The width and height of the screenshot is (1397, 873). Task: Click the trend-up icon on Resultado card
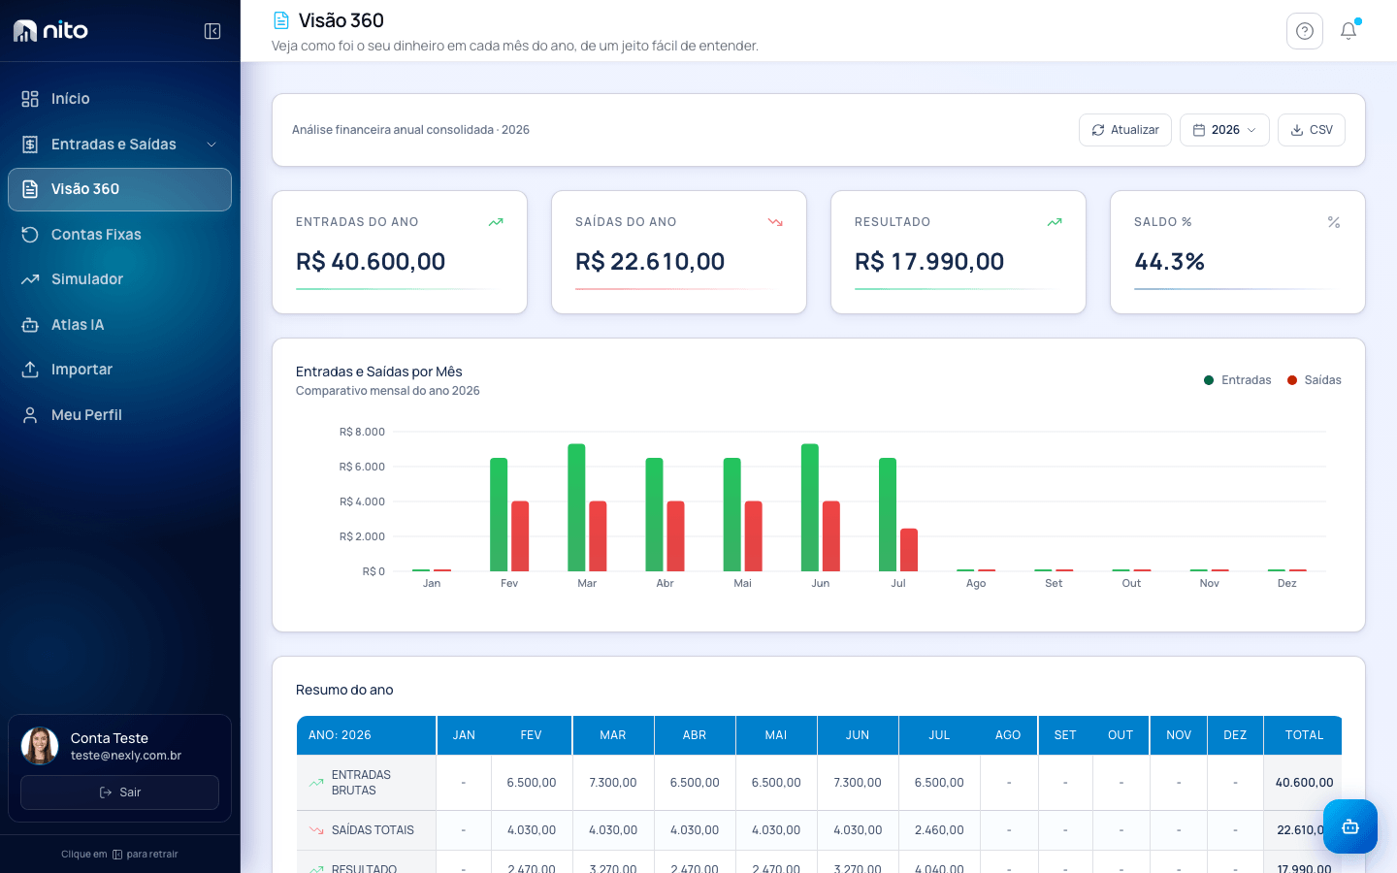coord(1055,222)
